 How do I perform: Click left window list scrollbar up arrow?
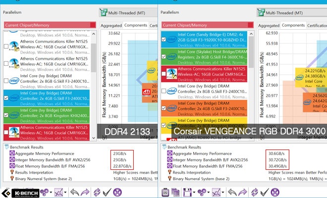pos(94,34)
